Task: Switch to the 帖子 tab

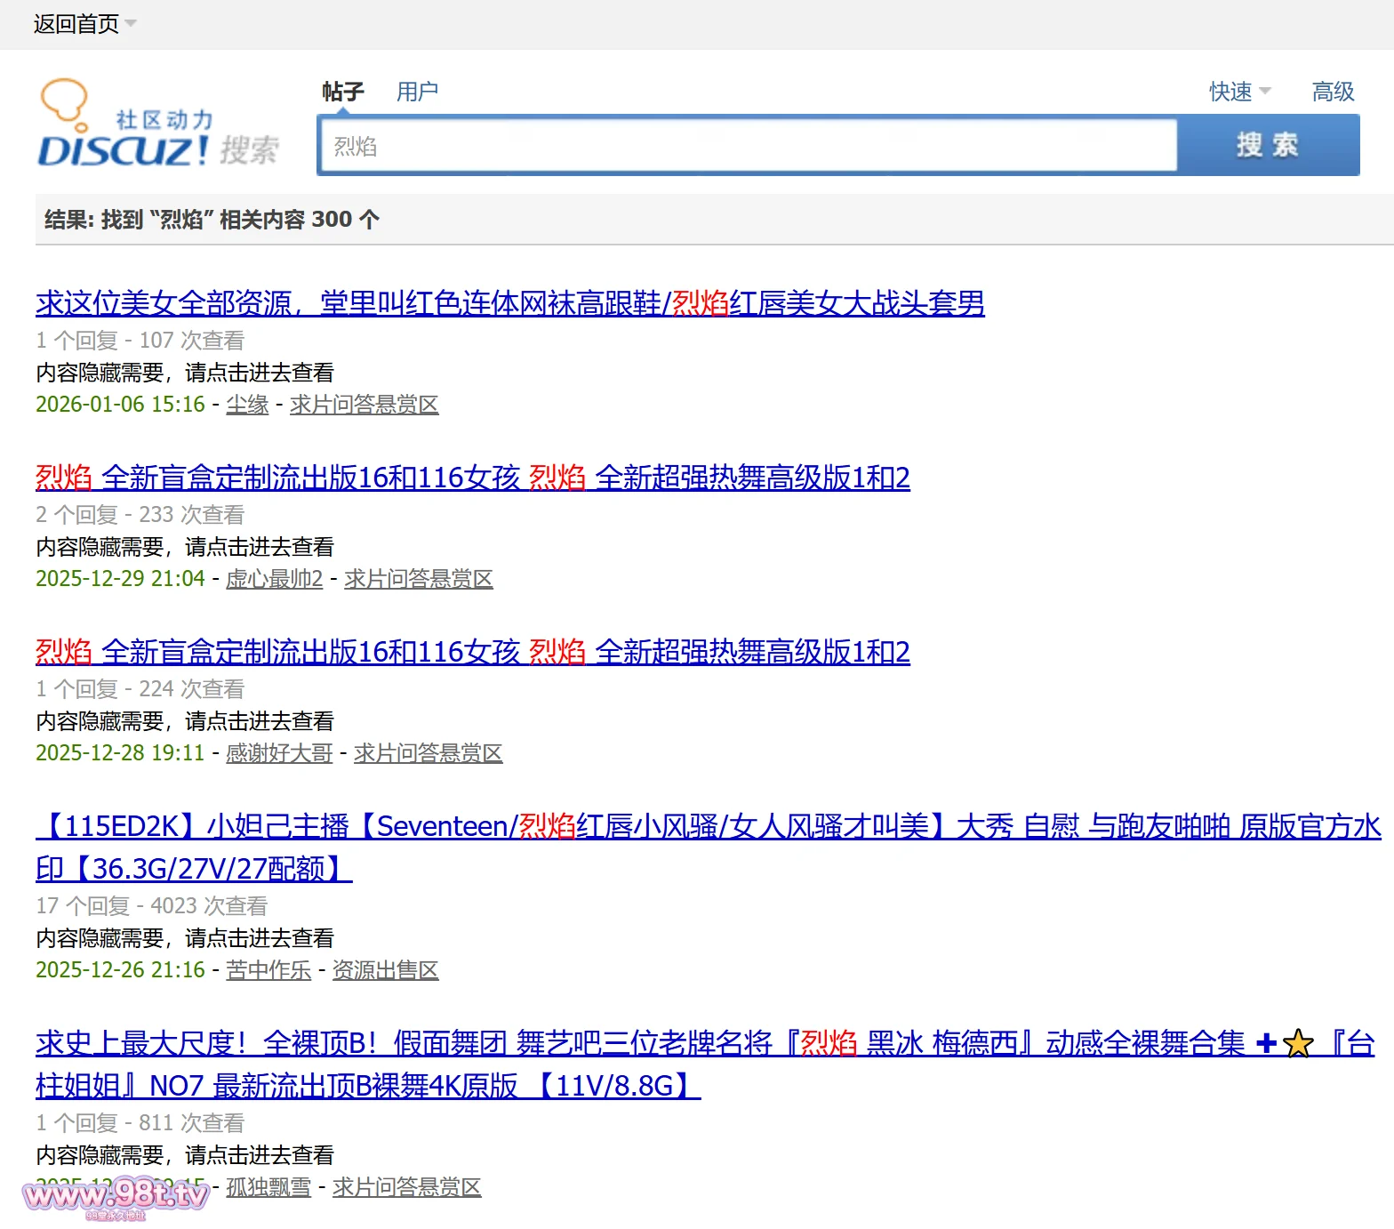Action: click(x=342, y=92)
